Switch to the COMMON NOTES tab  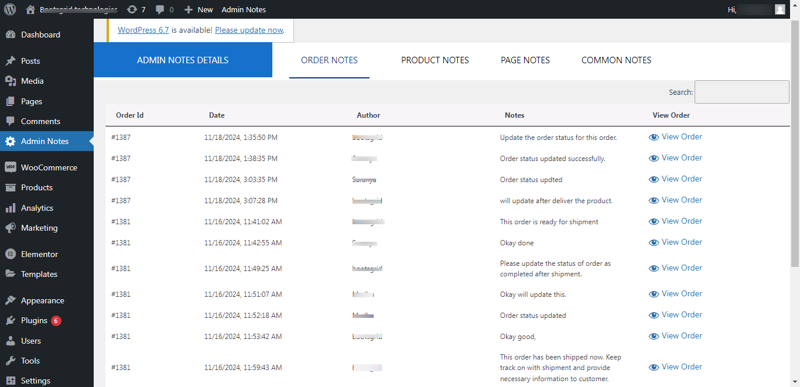pyautogui.click(x=616, y=60)
